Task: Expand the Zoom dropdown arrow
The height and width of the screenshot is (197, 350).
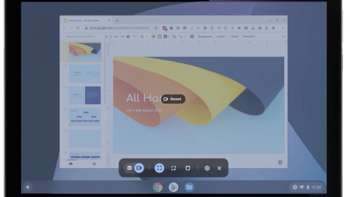Action: tap(147, 36)
